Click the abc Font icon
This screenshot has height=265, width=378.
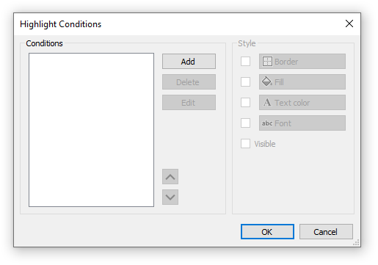pos(267,123)
